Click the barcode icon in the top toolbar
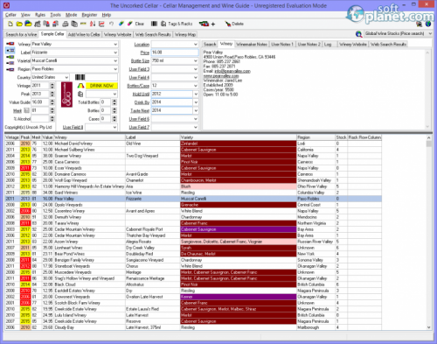The width and height of the screenshot is (437, 344). click(154, 24)
